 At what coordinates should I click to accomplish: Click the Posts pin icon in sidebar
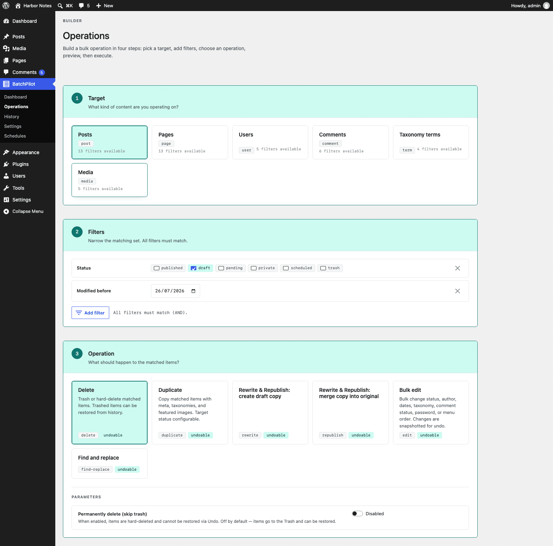(x=6, y=37)
